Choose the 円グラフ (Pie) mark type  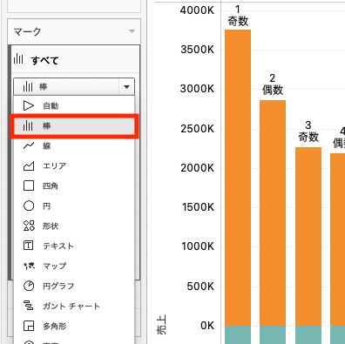74,286
